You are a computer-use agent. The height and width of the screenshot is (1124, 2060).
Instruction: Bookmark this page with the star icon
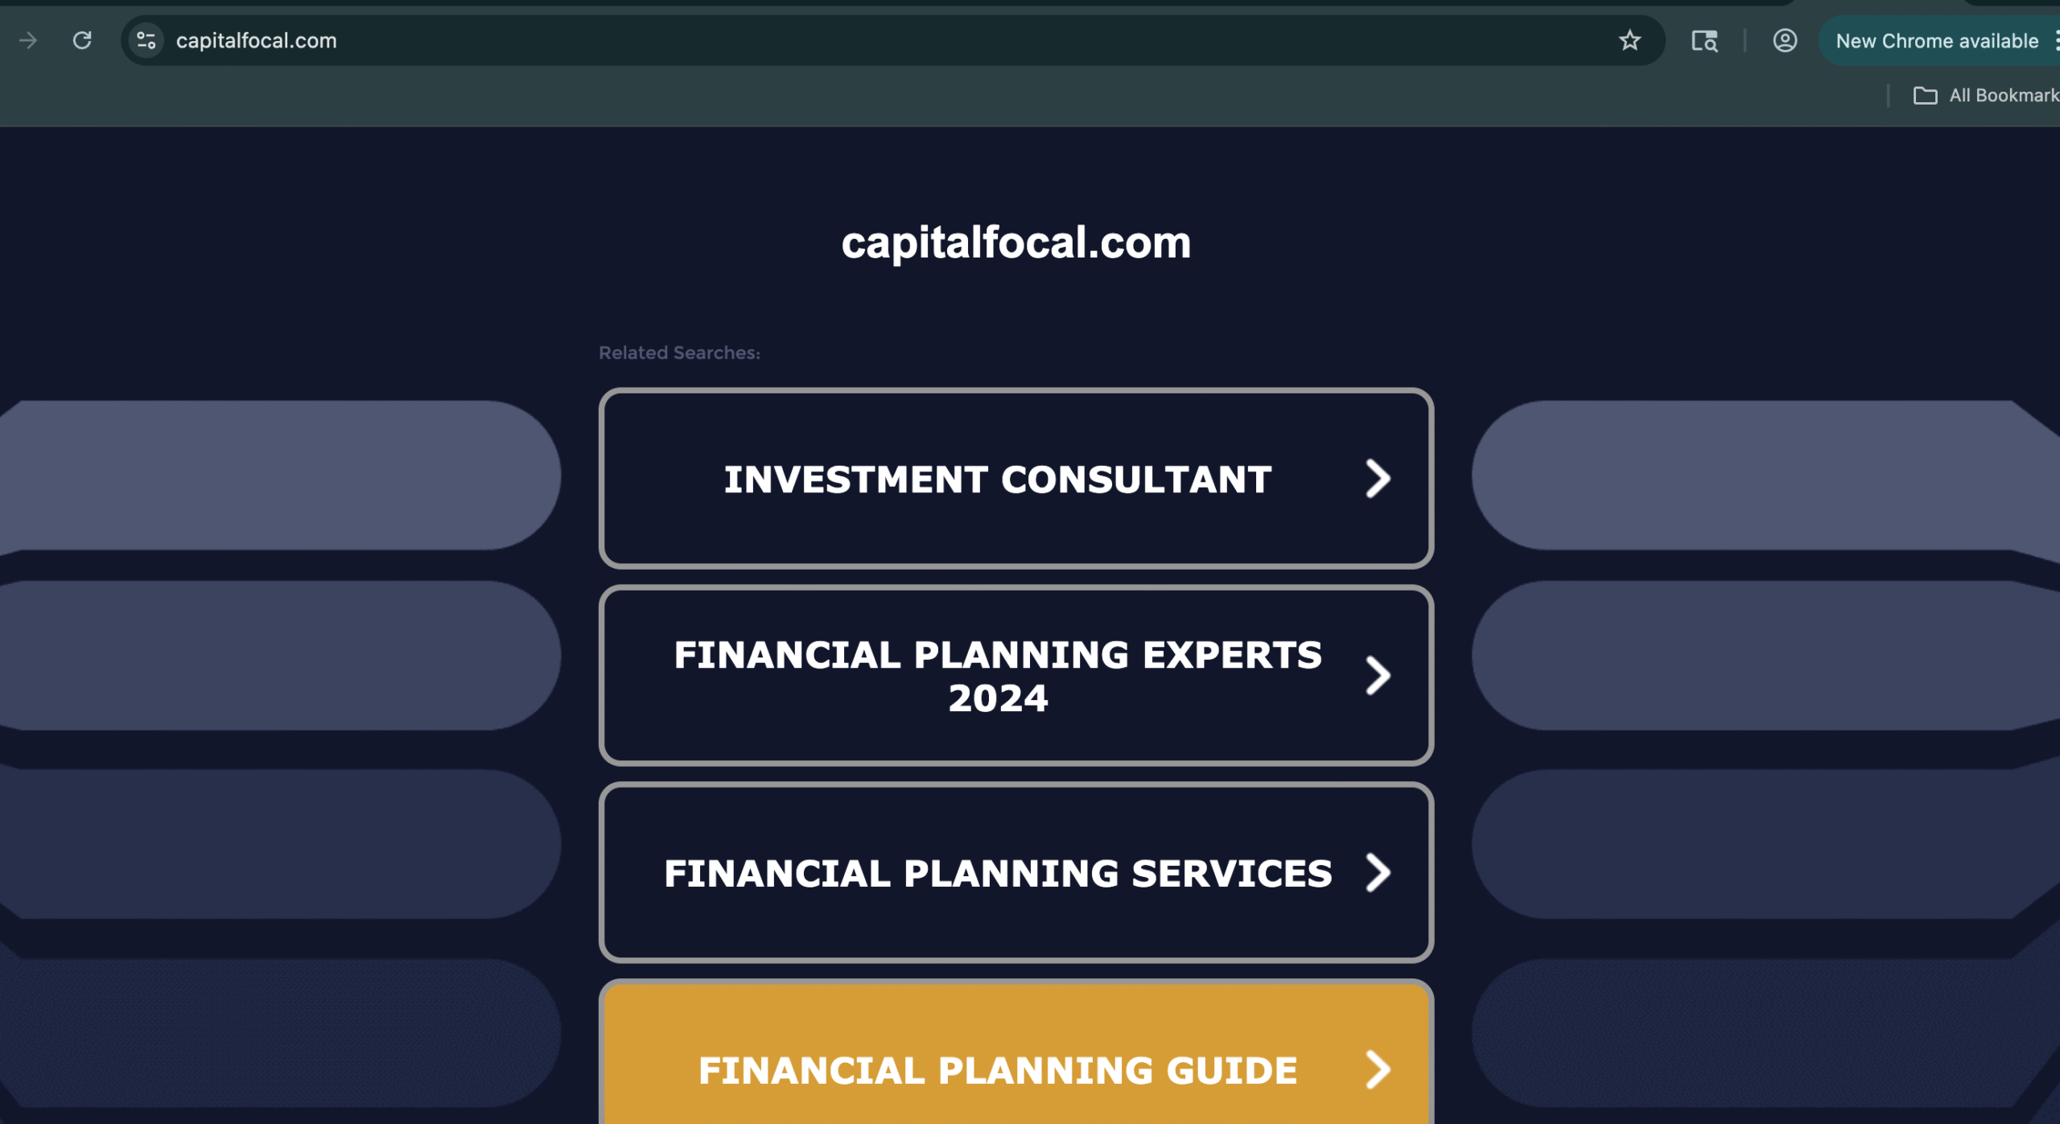[x=1629, y=40]
